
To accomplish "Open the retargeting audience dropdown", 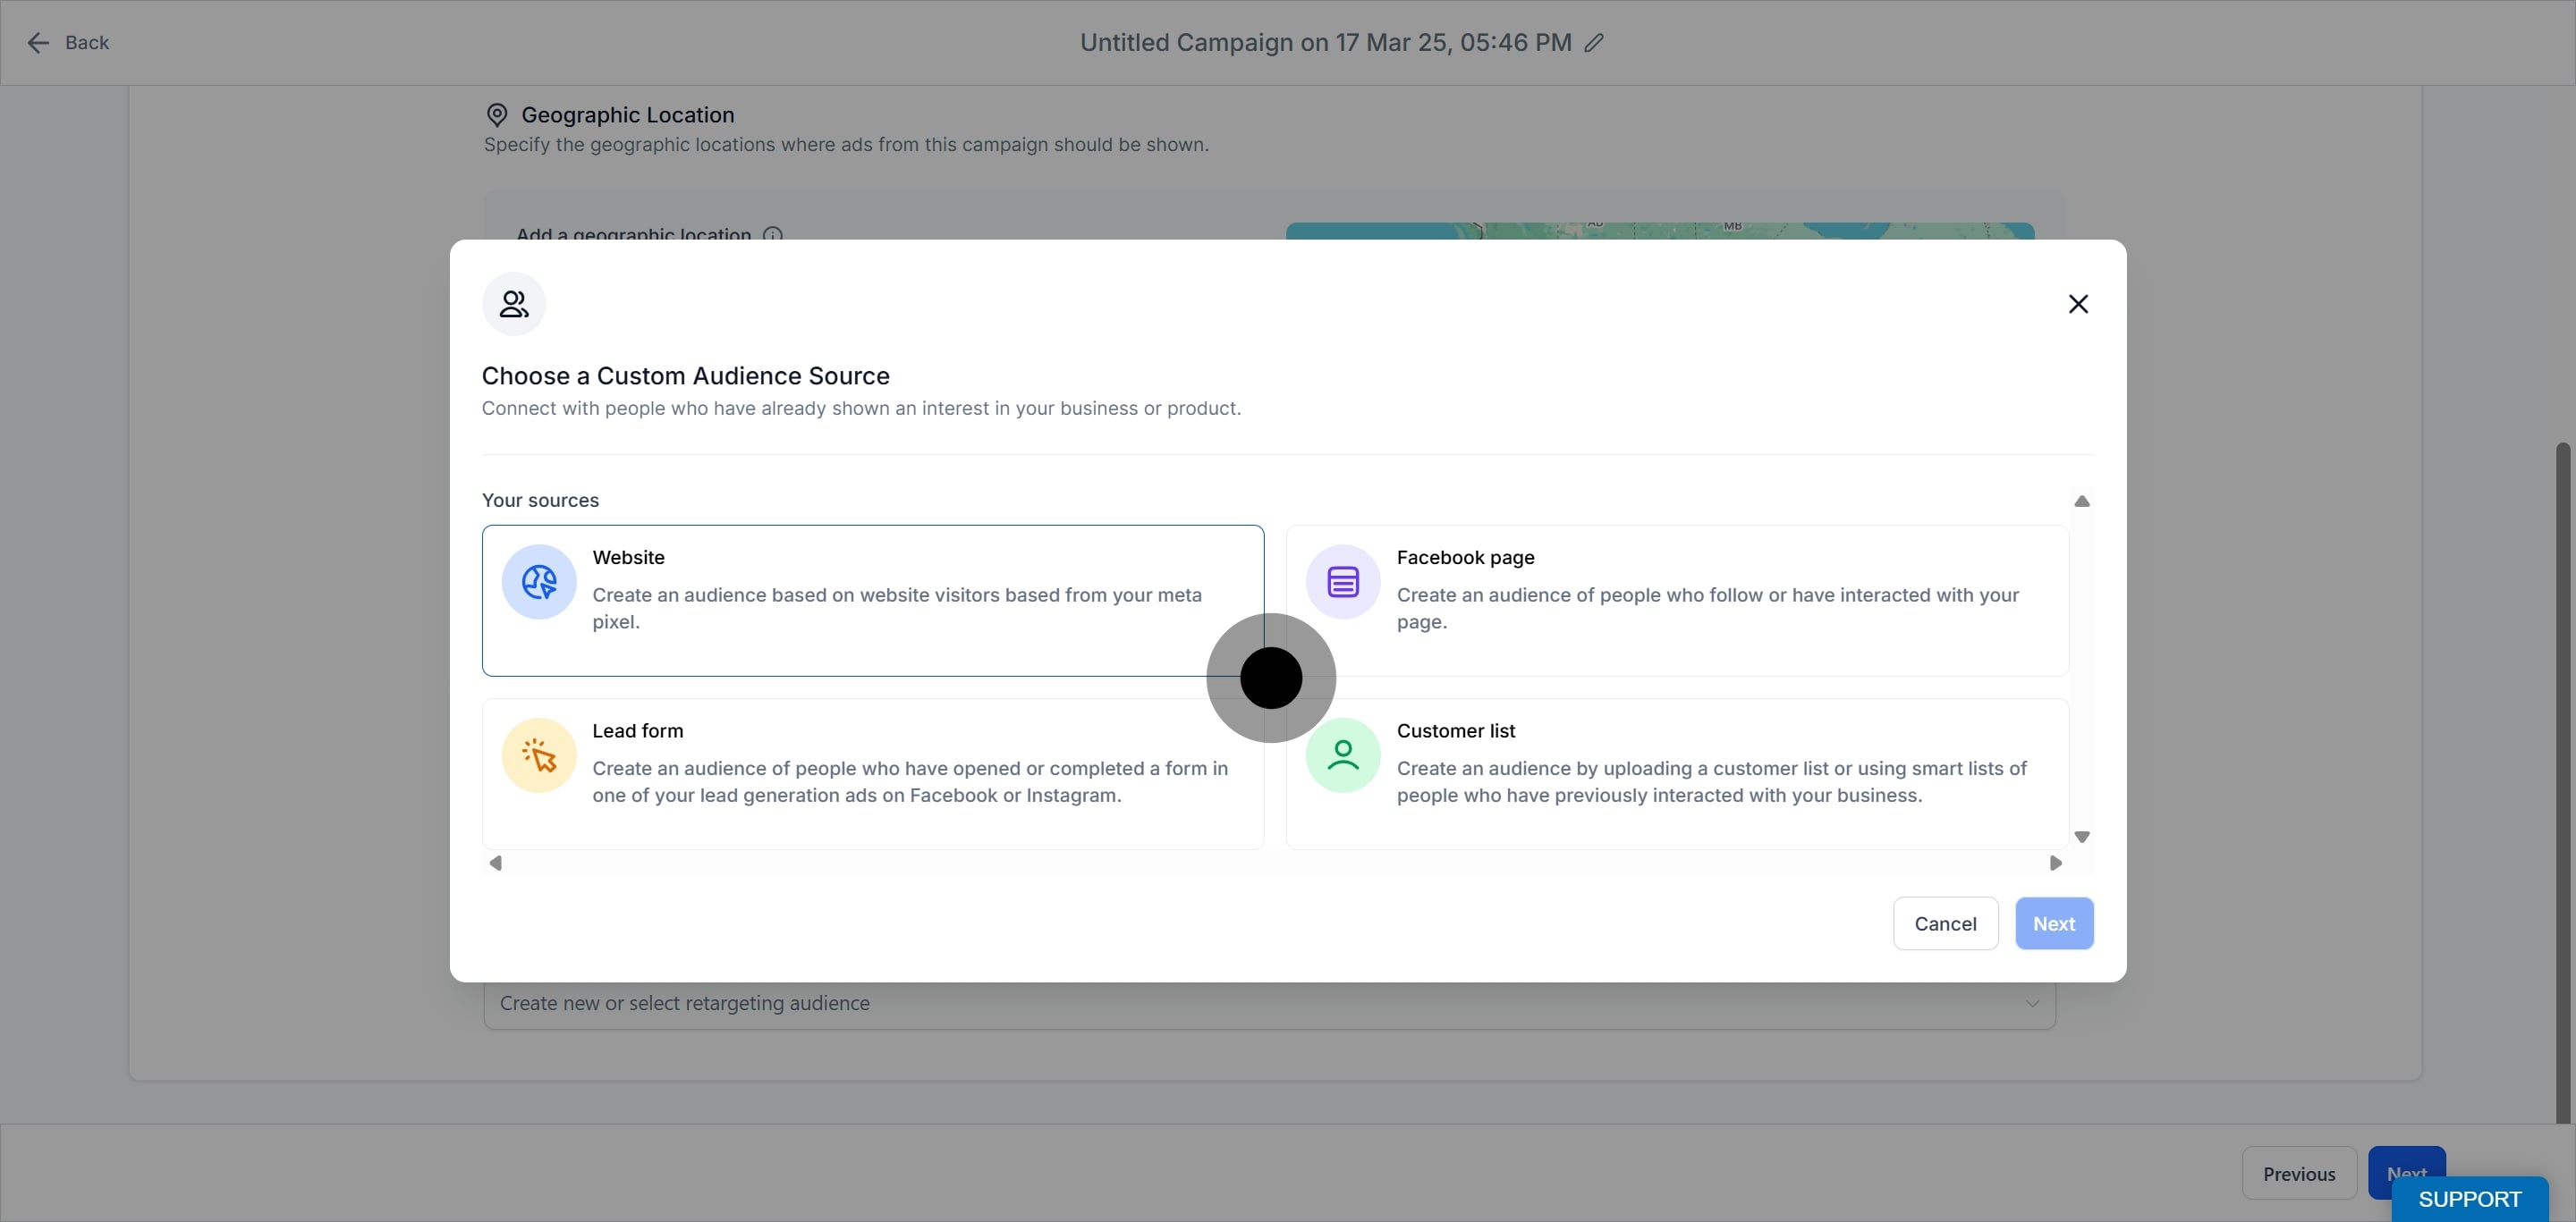I will point(1268,1003).
